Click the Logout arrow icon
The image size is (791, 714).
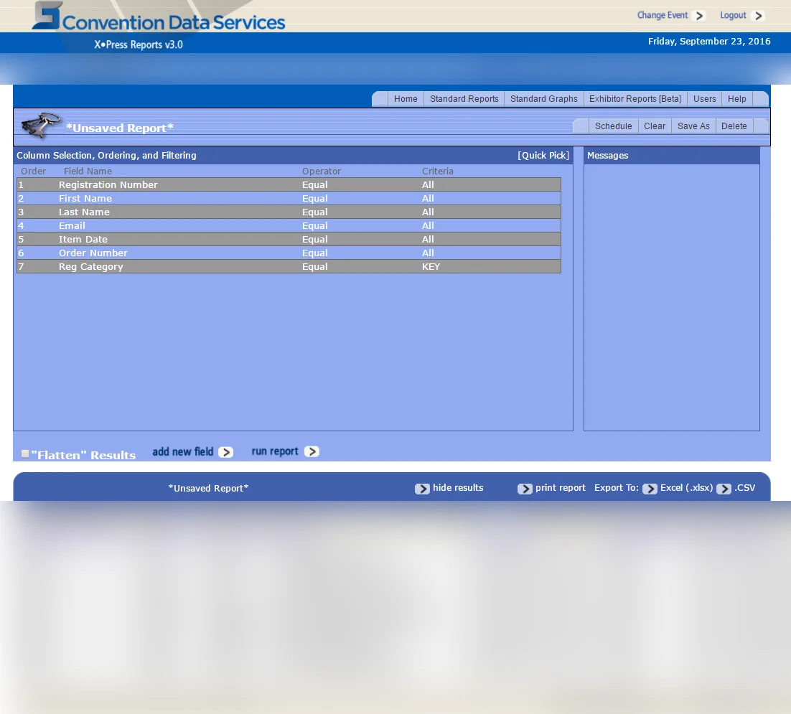coord(758,16)
